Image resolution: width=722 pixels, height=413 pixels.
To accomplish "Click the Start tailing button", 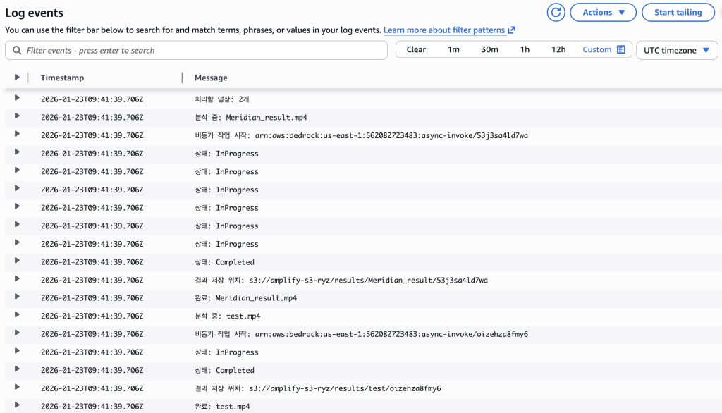I will point(678,12).
